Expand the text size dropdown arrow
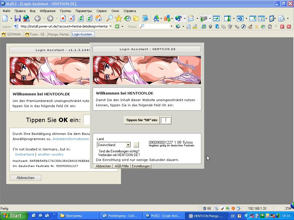The width and height of the screenshot is (294, 220). click(x=161, y=19)
